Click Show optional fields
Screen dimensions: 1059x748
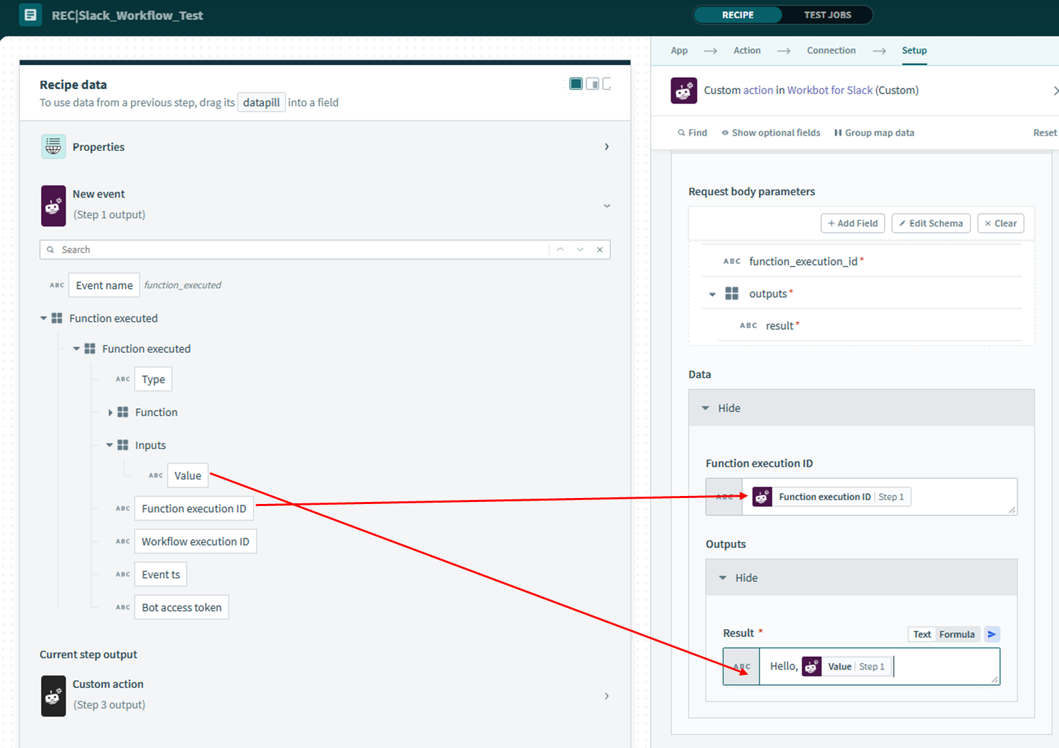(771, 133)
